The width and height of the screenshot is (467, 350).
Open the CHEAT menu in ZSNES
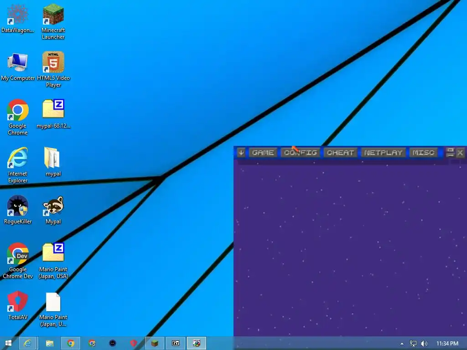point(340,153)
